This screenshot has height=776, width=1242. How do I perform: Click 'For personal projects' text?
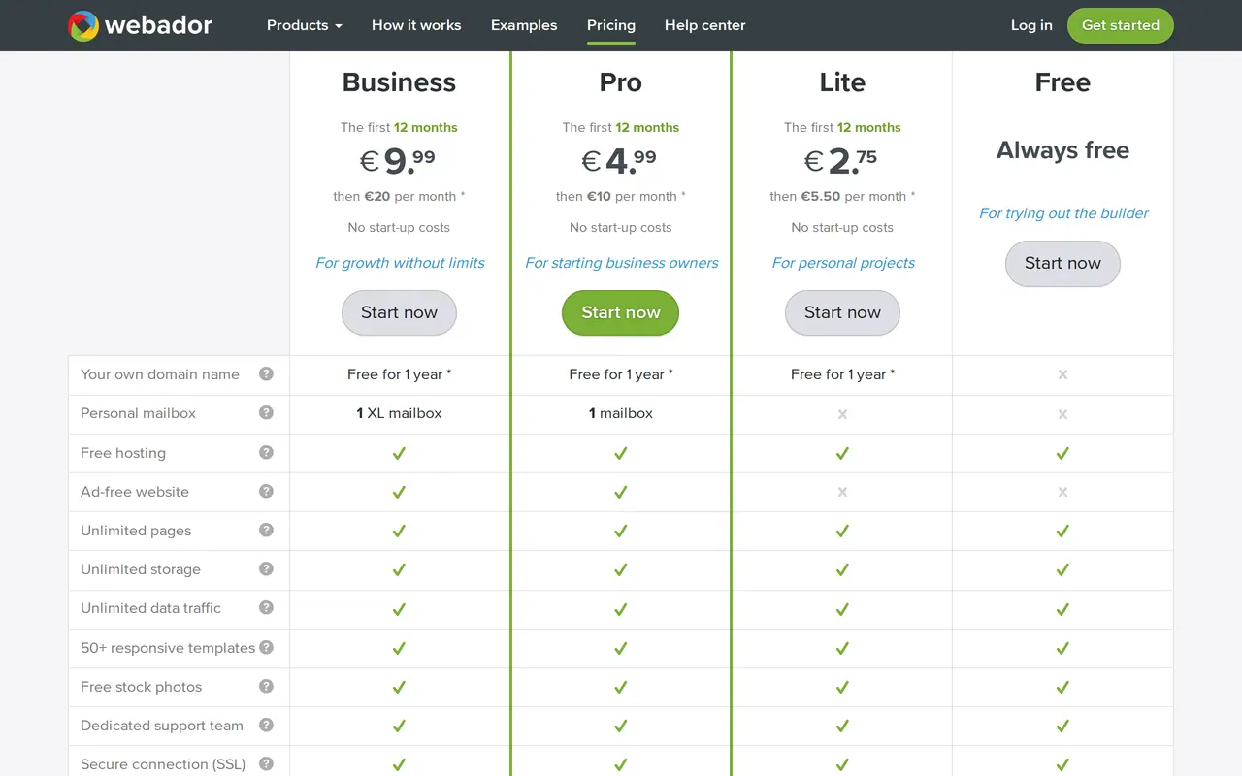tap(843, 263)
